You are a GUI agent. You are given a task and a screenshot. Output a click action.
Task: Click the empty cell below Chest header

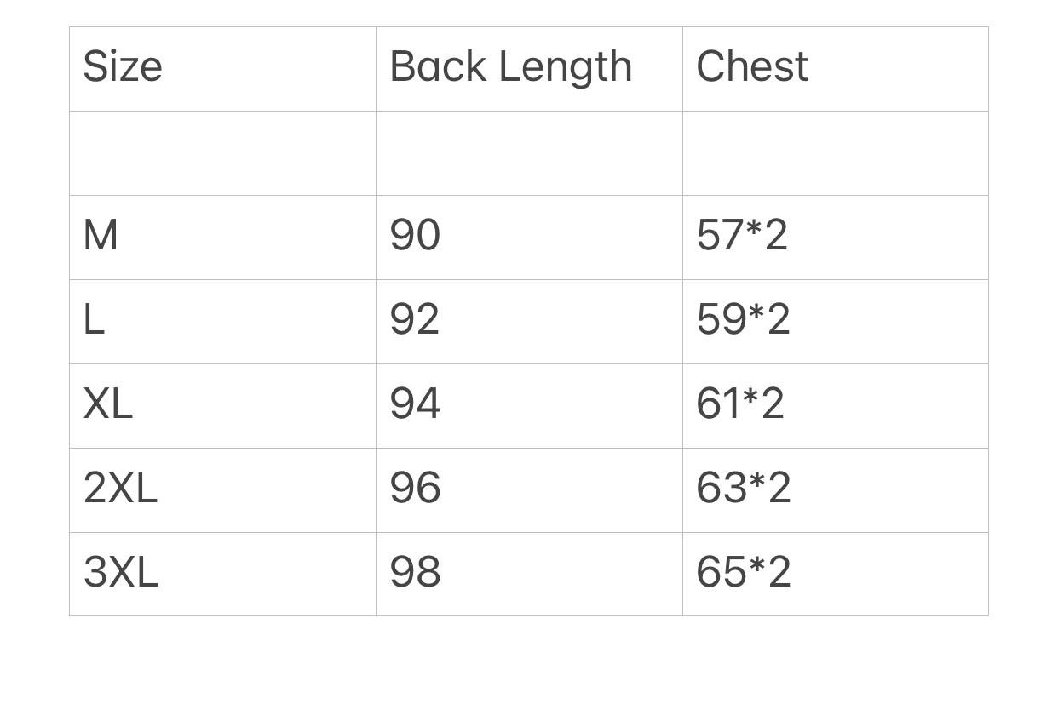click(x=835, y=153)
